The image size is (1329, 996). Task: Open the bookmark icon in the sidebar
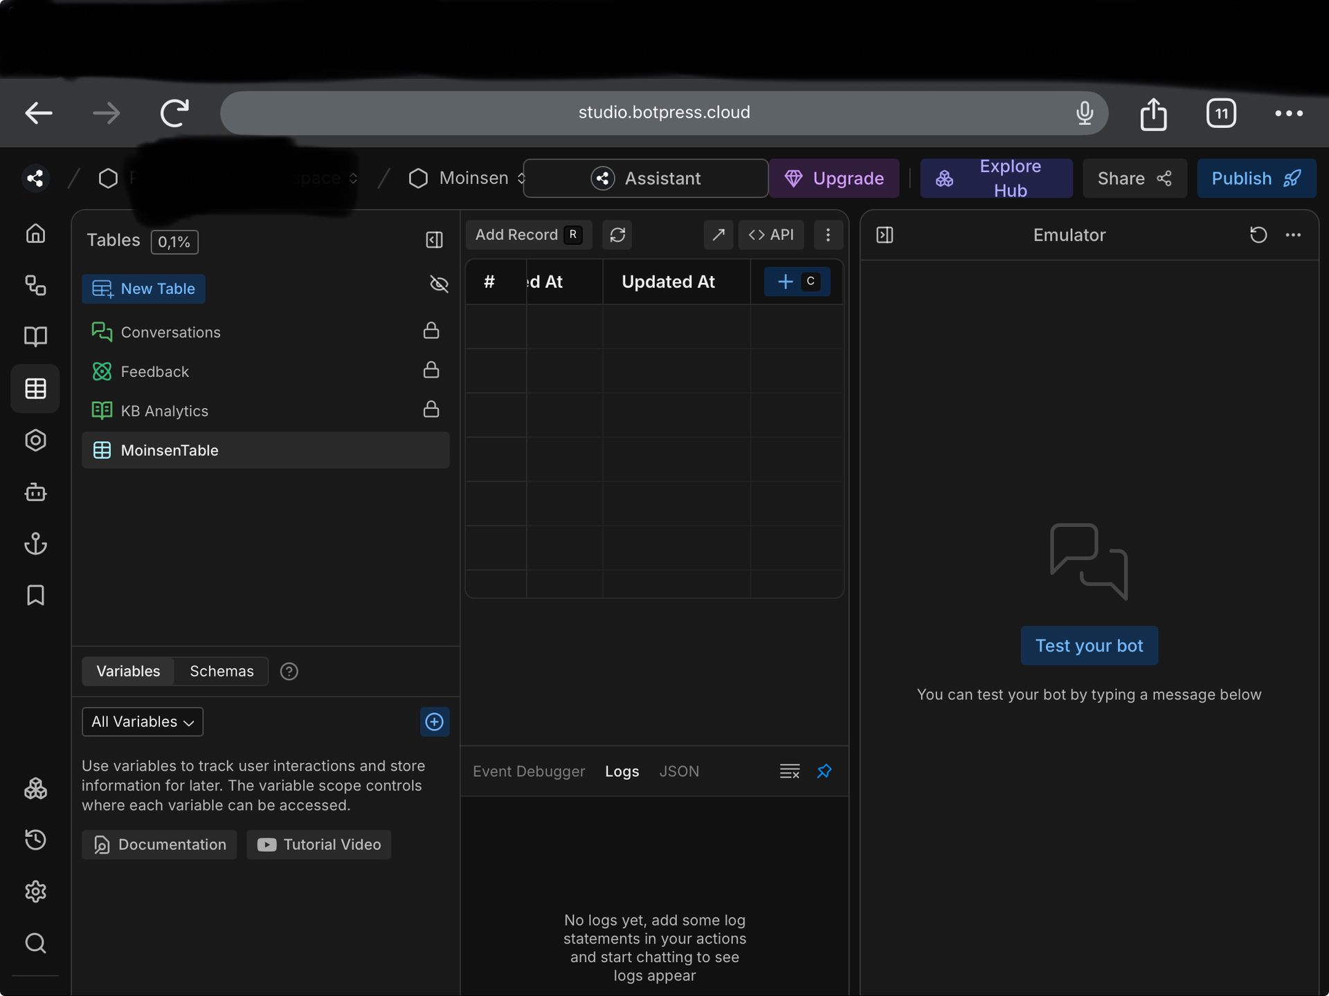tap(35, 596)
